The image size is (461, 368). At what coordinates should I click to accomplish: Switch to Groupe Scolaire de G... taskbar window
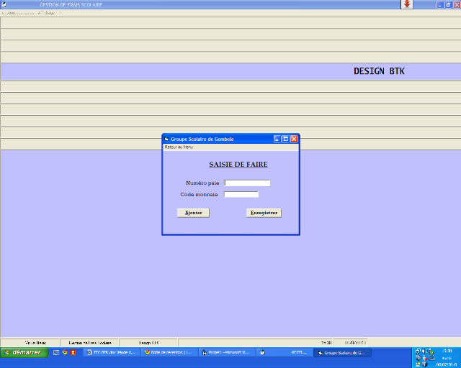(343, 352)
